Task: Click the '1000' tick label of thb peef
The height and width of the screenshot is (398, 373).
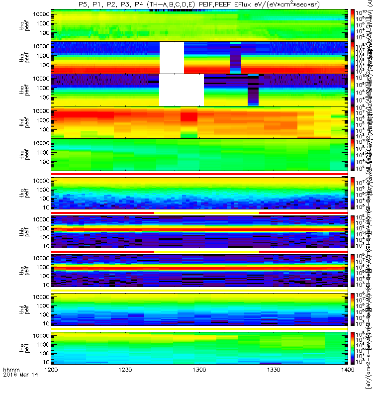Action: [43, 56]
